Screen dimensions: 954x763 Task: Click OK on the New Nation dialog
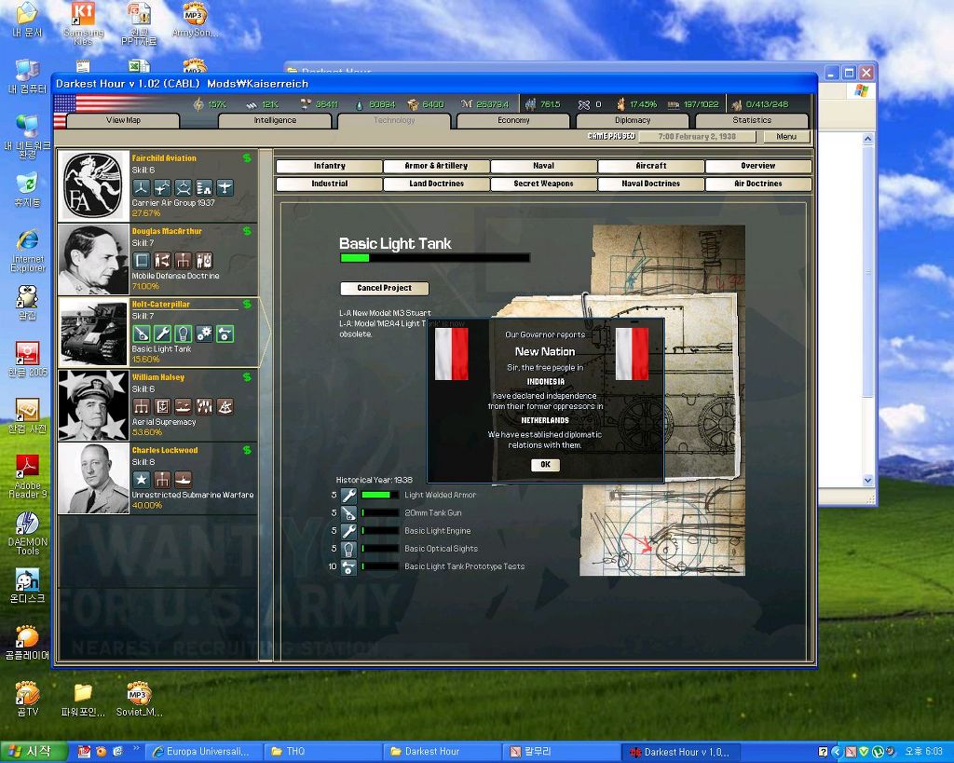pos(545,465)
